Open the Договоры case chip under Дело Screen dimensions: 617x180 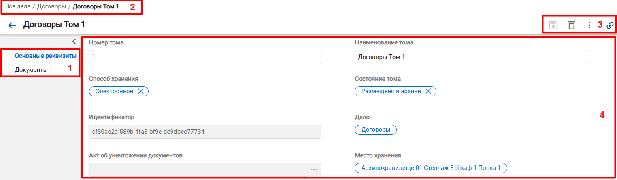coord(376,130)
